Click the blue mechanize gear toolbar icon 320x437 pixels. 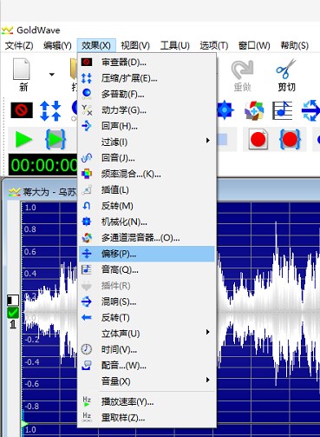pyautogui.click(x=225, y=110)
